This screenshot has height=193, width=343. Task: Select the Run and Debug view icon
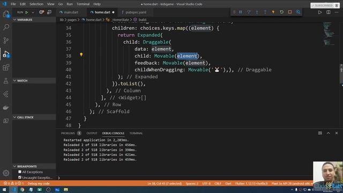[6, 54]
